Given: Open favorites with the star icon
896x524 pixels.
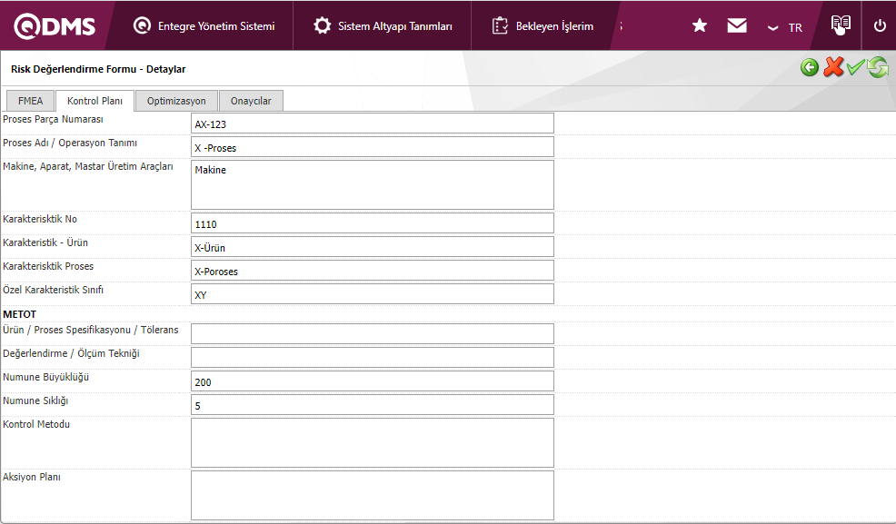Looking at the screenshot, I should [x=700, y=26].
